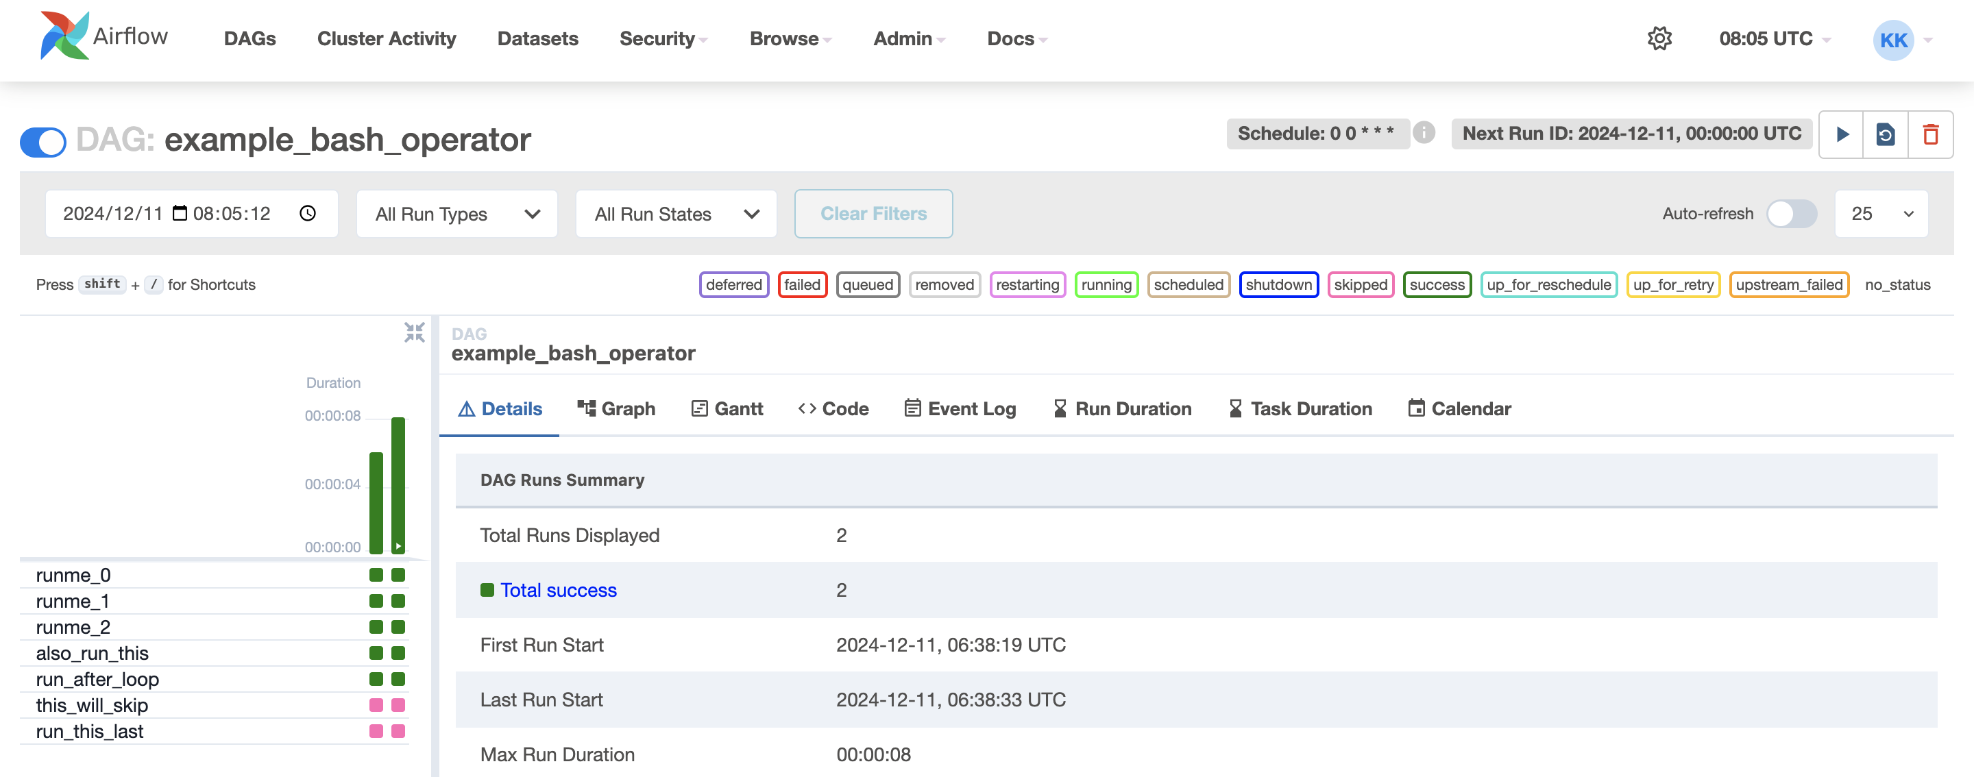Image resolution: width=1974 pixels, height=777 pixels.
Task: Pause the example_bash_operator DAG toggle
Action: (x=43, y=141)
